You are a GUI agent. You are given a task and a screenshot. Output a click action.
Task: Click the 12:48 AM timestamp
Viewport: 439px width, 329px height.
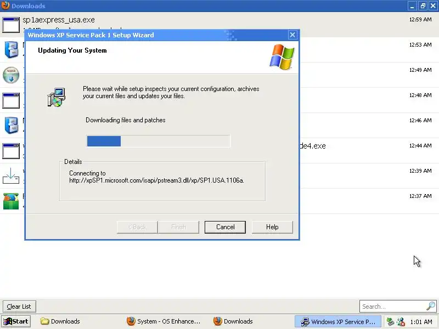click(x=420, y=95)
